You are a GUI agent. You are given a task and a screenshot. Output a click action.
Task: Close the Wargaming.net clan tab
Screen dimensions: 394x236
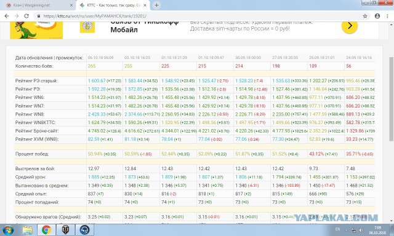pos(71,5)
